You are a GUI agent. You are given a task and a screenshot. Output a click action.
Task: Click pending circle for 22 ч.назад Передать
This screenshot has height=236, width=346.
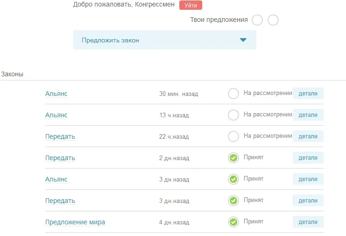pyautogui.click(x=233, y=136)
